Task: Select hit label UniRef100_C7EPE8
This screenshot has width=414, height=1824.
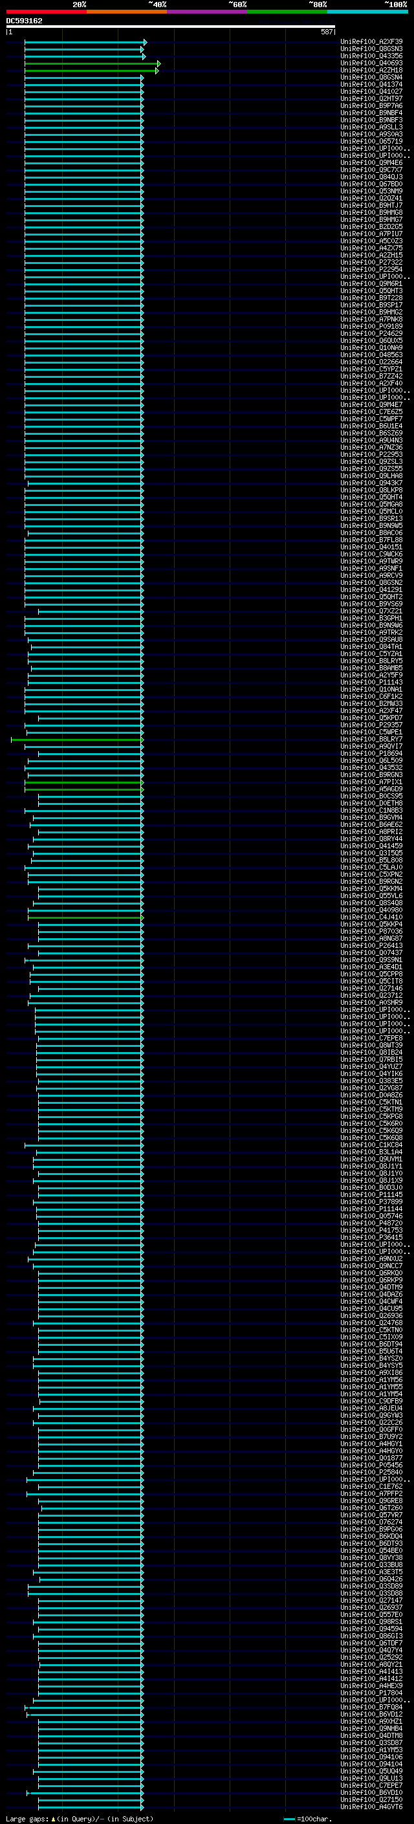Action: [x=371, y=1038]
